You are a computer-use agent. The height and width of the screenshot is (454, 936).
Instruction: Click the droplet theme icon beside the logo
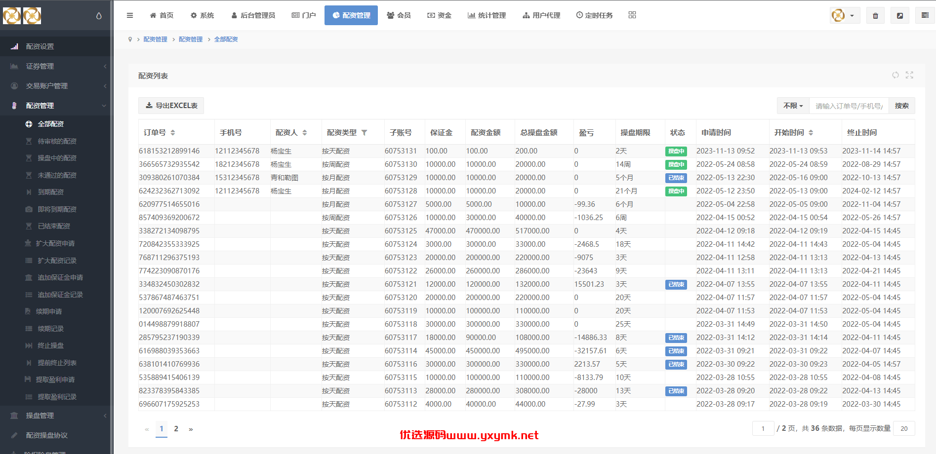point(99,16)
